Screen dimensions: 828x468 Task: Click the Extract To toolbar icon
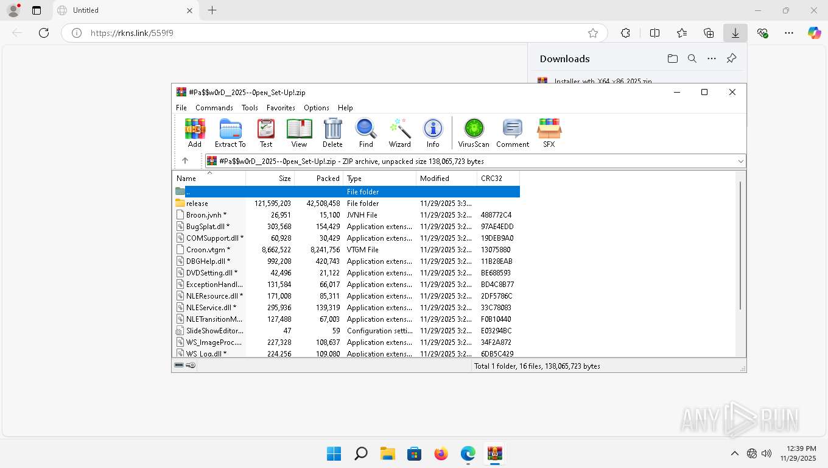[x=230, y=133]
